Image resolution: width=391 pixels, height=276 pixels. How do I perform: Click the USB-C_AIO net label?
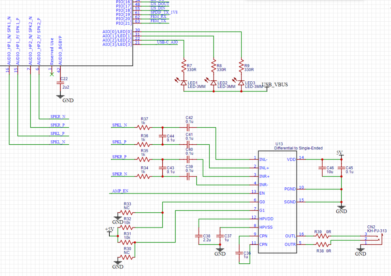167,42
